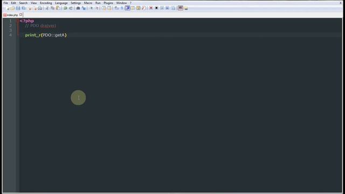Open the ? help menu
This screenshot has width=345, height=194.
(130, 3)
